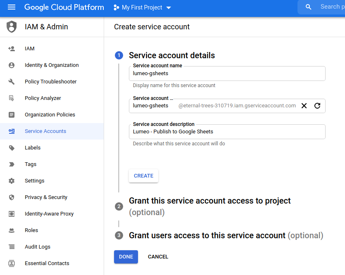Expand step 2 Grant service account access
Image resolution: width=345 pixels, height=275 pixels.
(209, 206)
